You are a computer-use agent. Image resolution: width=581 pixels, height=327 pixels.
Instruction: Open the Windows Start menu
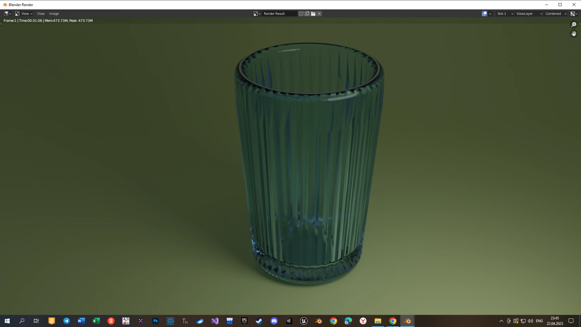pyautogui.click(x=7, y=321)
